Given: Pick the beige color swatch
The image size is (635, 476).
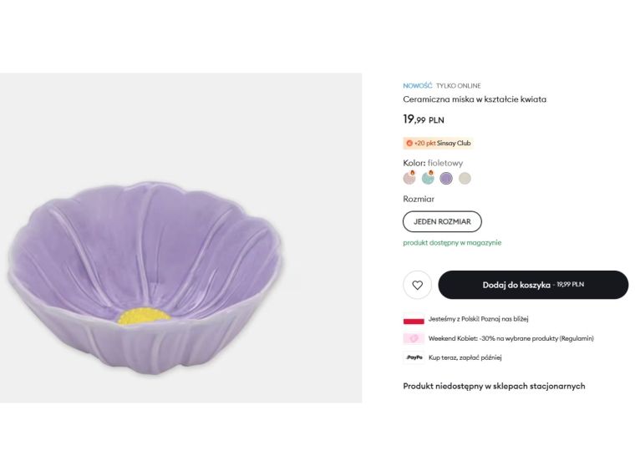Looking at the screenshot, I should 465,178.
